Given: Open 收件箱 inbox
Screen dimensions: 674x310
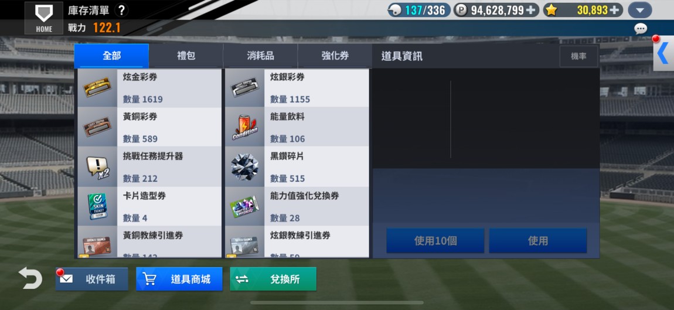Looking at the screenshot, I should tap(91, 279).
